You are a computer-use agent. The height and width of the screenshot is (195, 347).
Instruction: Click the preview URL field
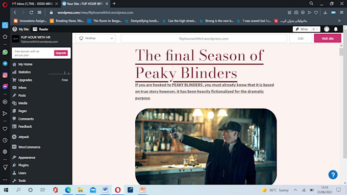tap(204, 38)
